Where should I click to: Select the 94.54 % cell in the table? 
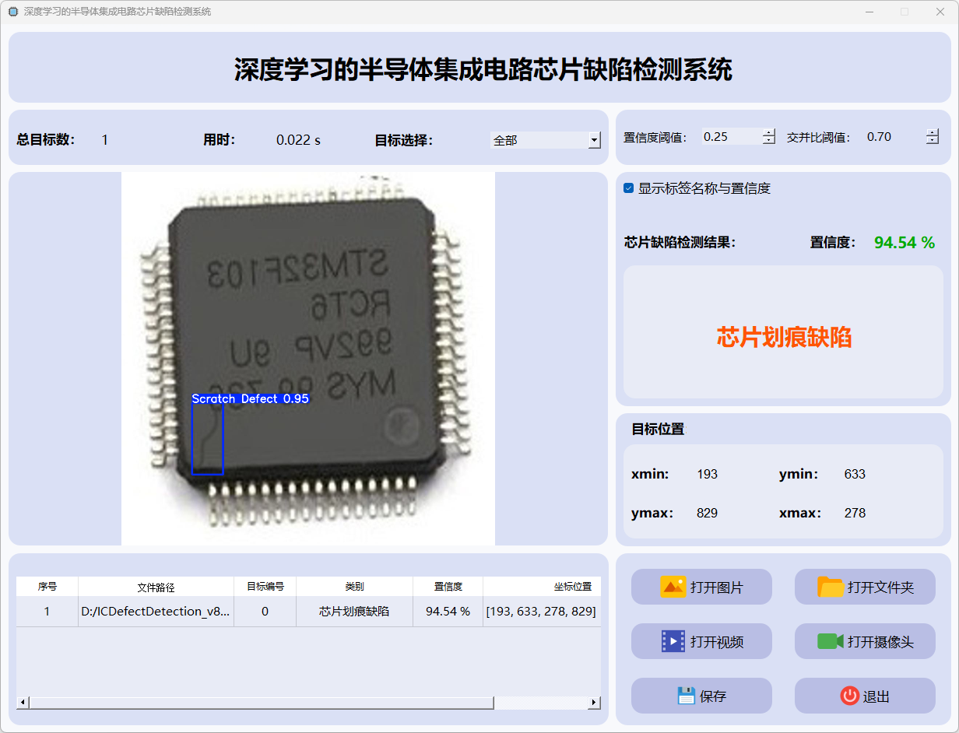click(448, 612)
